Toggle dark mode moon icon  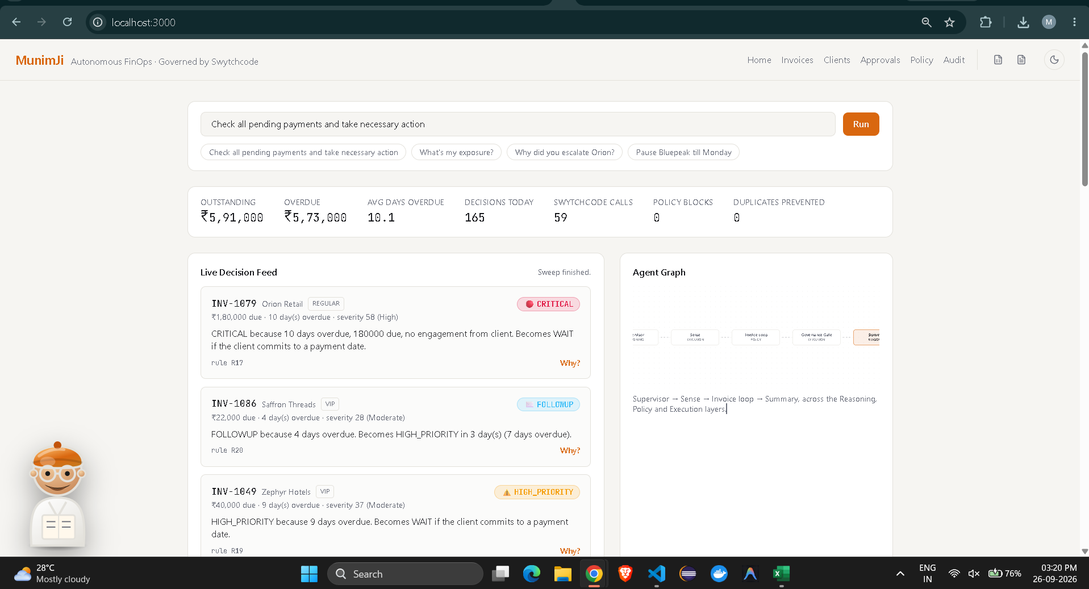[1054, 60]
